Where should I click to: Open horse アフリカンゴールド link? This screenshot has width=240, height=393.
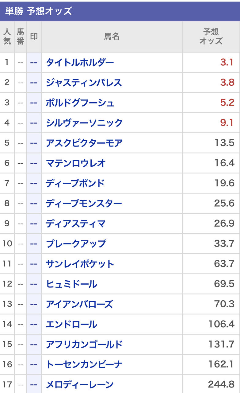[x=84, y=344]
